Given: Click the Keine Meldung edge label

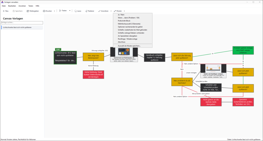Looking at the screenshot, I should tap(93, 66).
